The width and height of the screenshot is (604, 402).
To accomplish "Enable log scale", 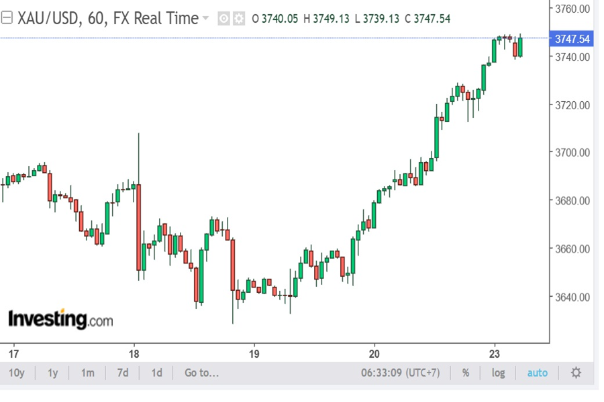I will coord(498,373).
